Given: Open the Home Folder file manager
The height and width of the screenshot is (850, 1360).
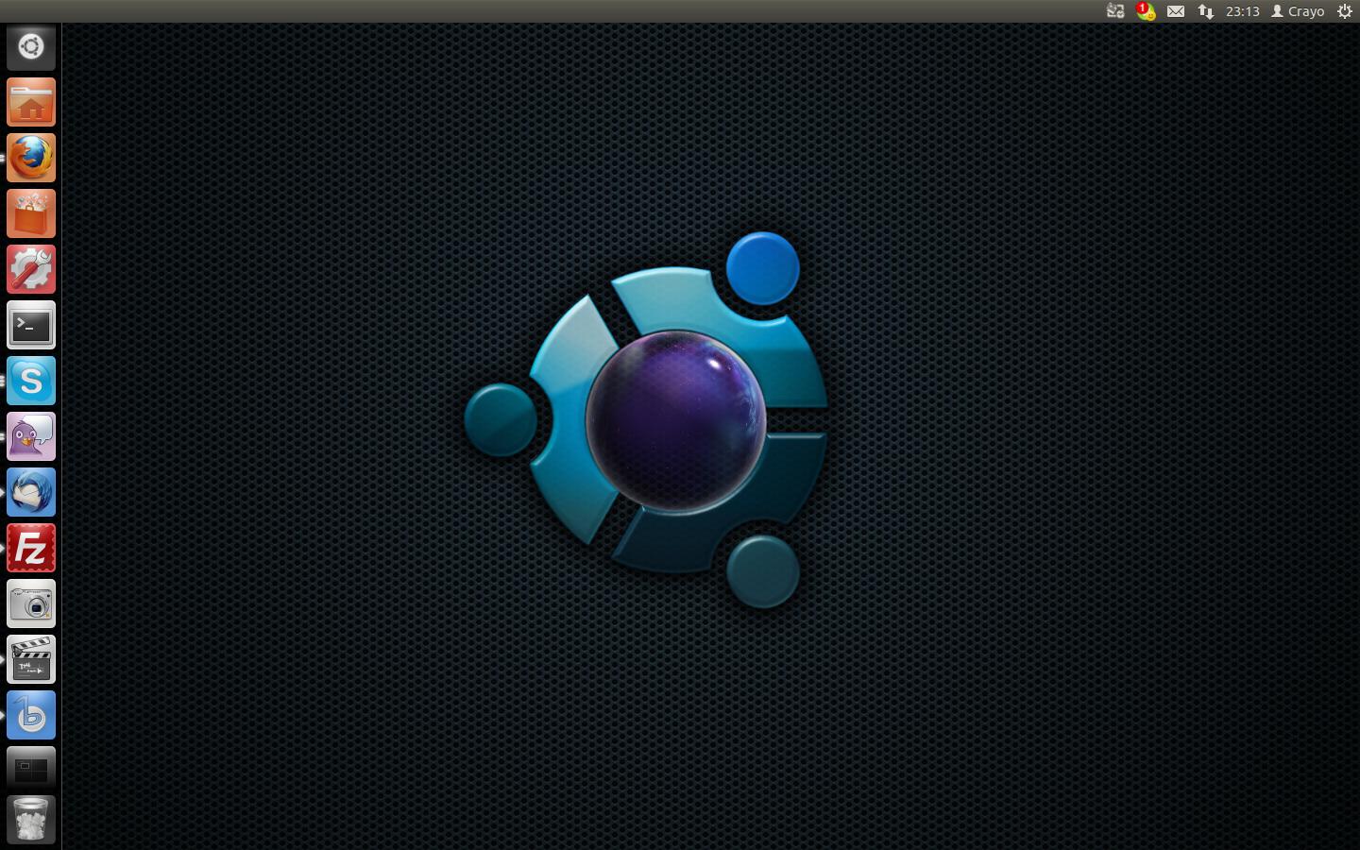Looking at the screenshot, I should click(31, 103).
